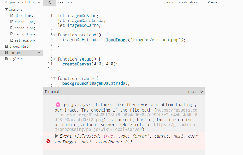
Task: Click the sketch.js file name above the editor
Action: tap(65, 2)
